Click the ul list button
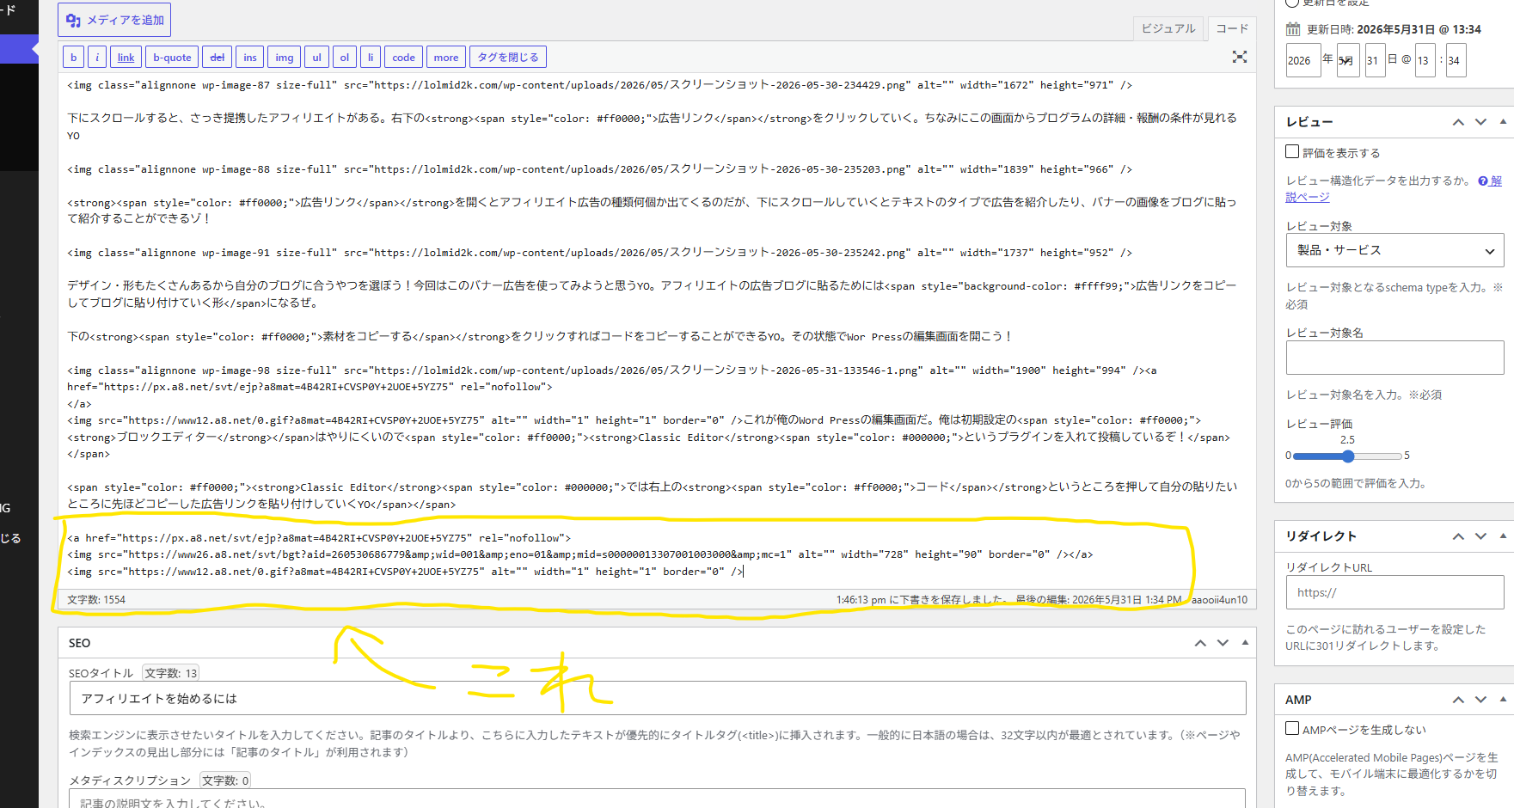Viewport: 1514px width, 808px height. (317, 58)
